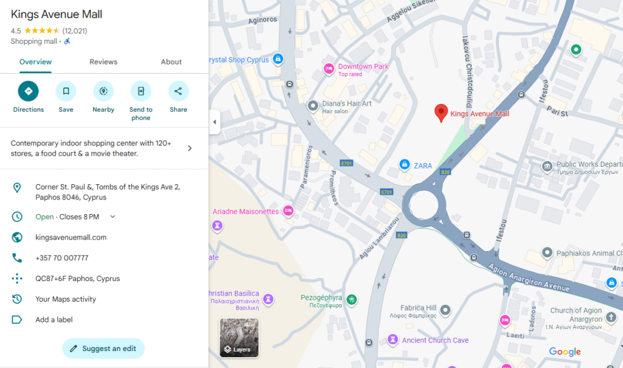Click the red Kings Avenue Mall pin
Screen dimensions: 623x368
point(441,113)
